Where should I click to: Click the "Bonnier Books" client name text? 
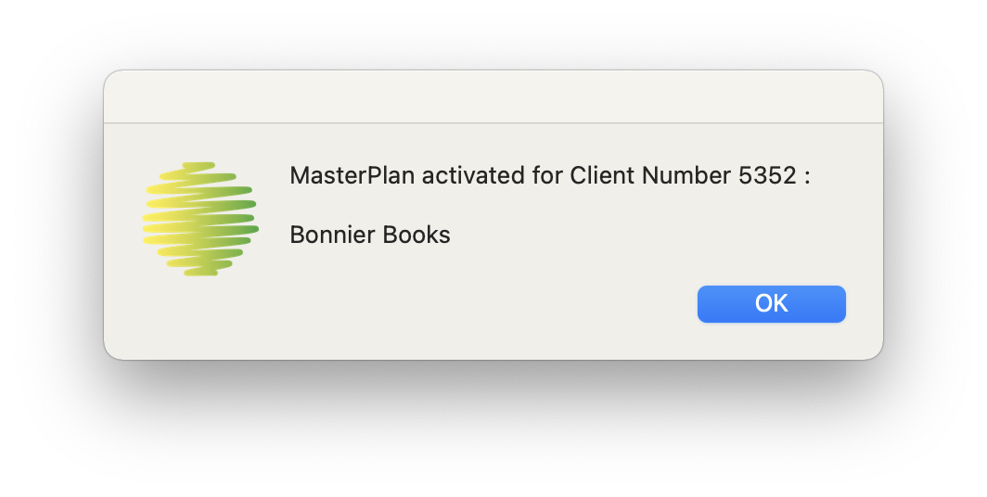pyautogui.click(x=370, y=235)
